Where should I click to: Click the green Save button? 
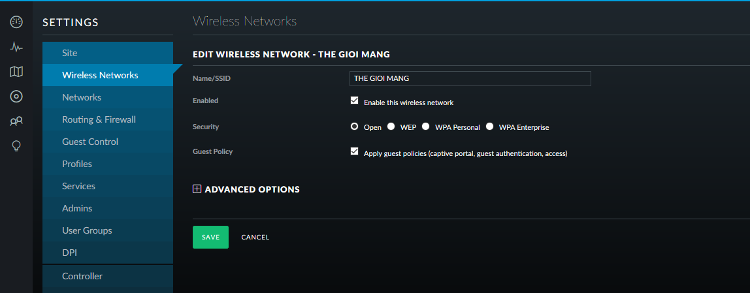pyautogui.click(x=210, y=237)
